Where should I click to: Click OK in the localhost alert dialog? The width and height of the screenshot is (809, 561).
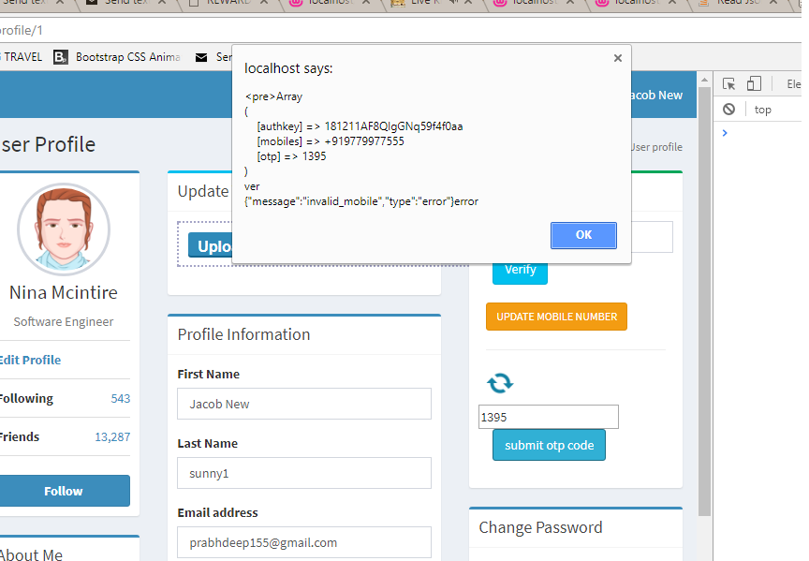(x=583, y=235)
